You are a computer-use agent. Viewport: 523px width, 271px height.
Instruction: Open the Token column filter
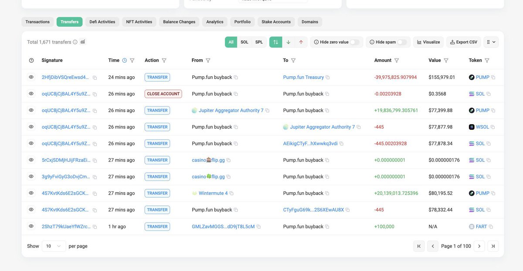[487, 61]
